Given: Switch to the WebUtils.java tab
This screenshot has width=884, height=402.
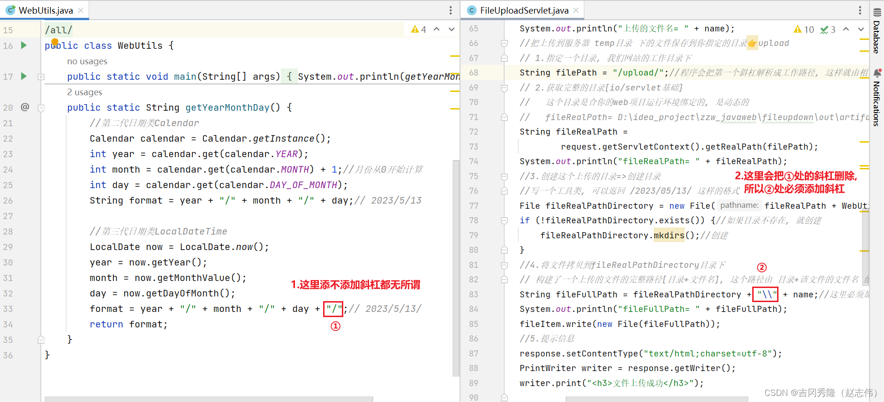Looking at the screenshot, I should 45,10.
